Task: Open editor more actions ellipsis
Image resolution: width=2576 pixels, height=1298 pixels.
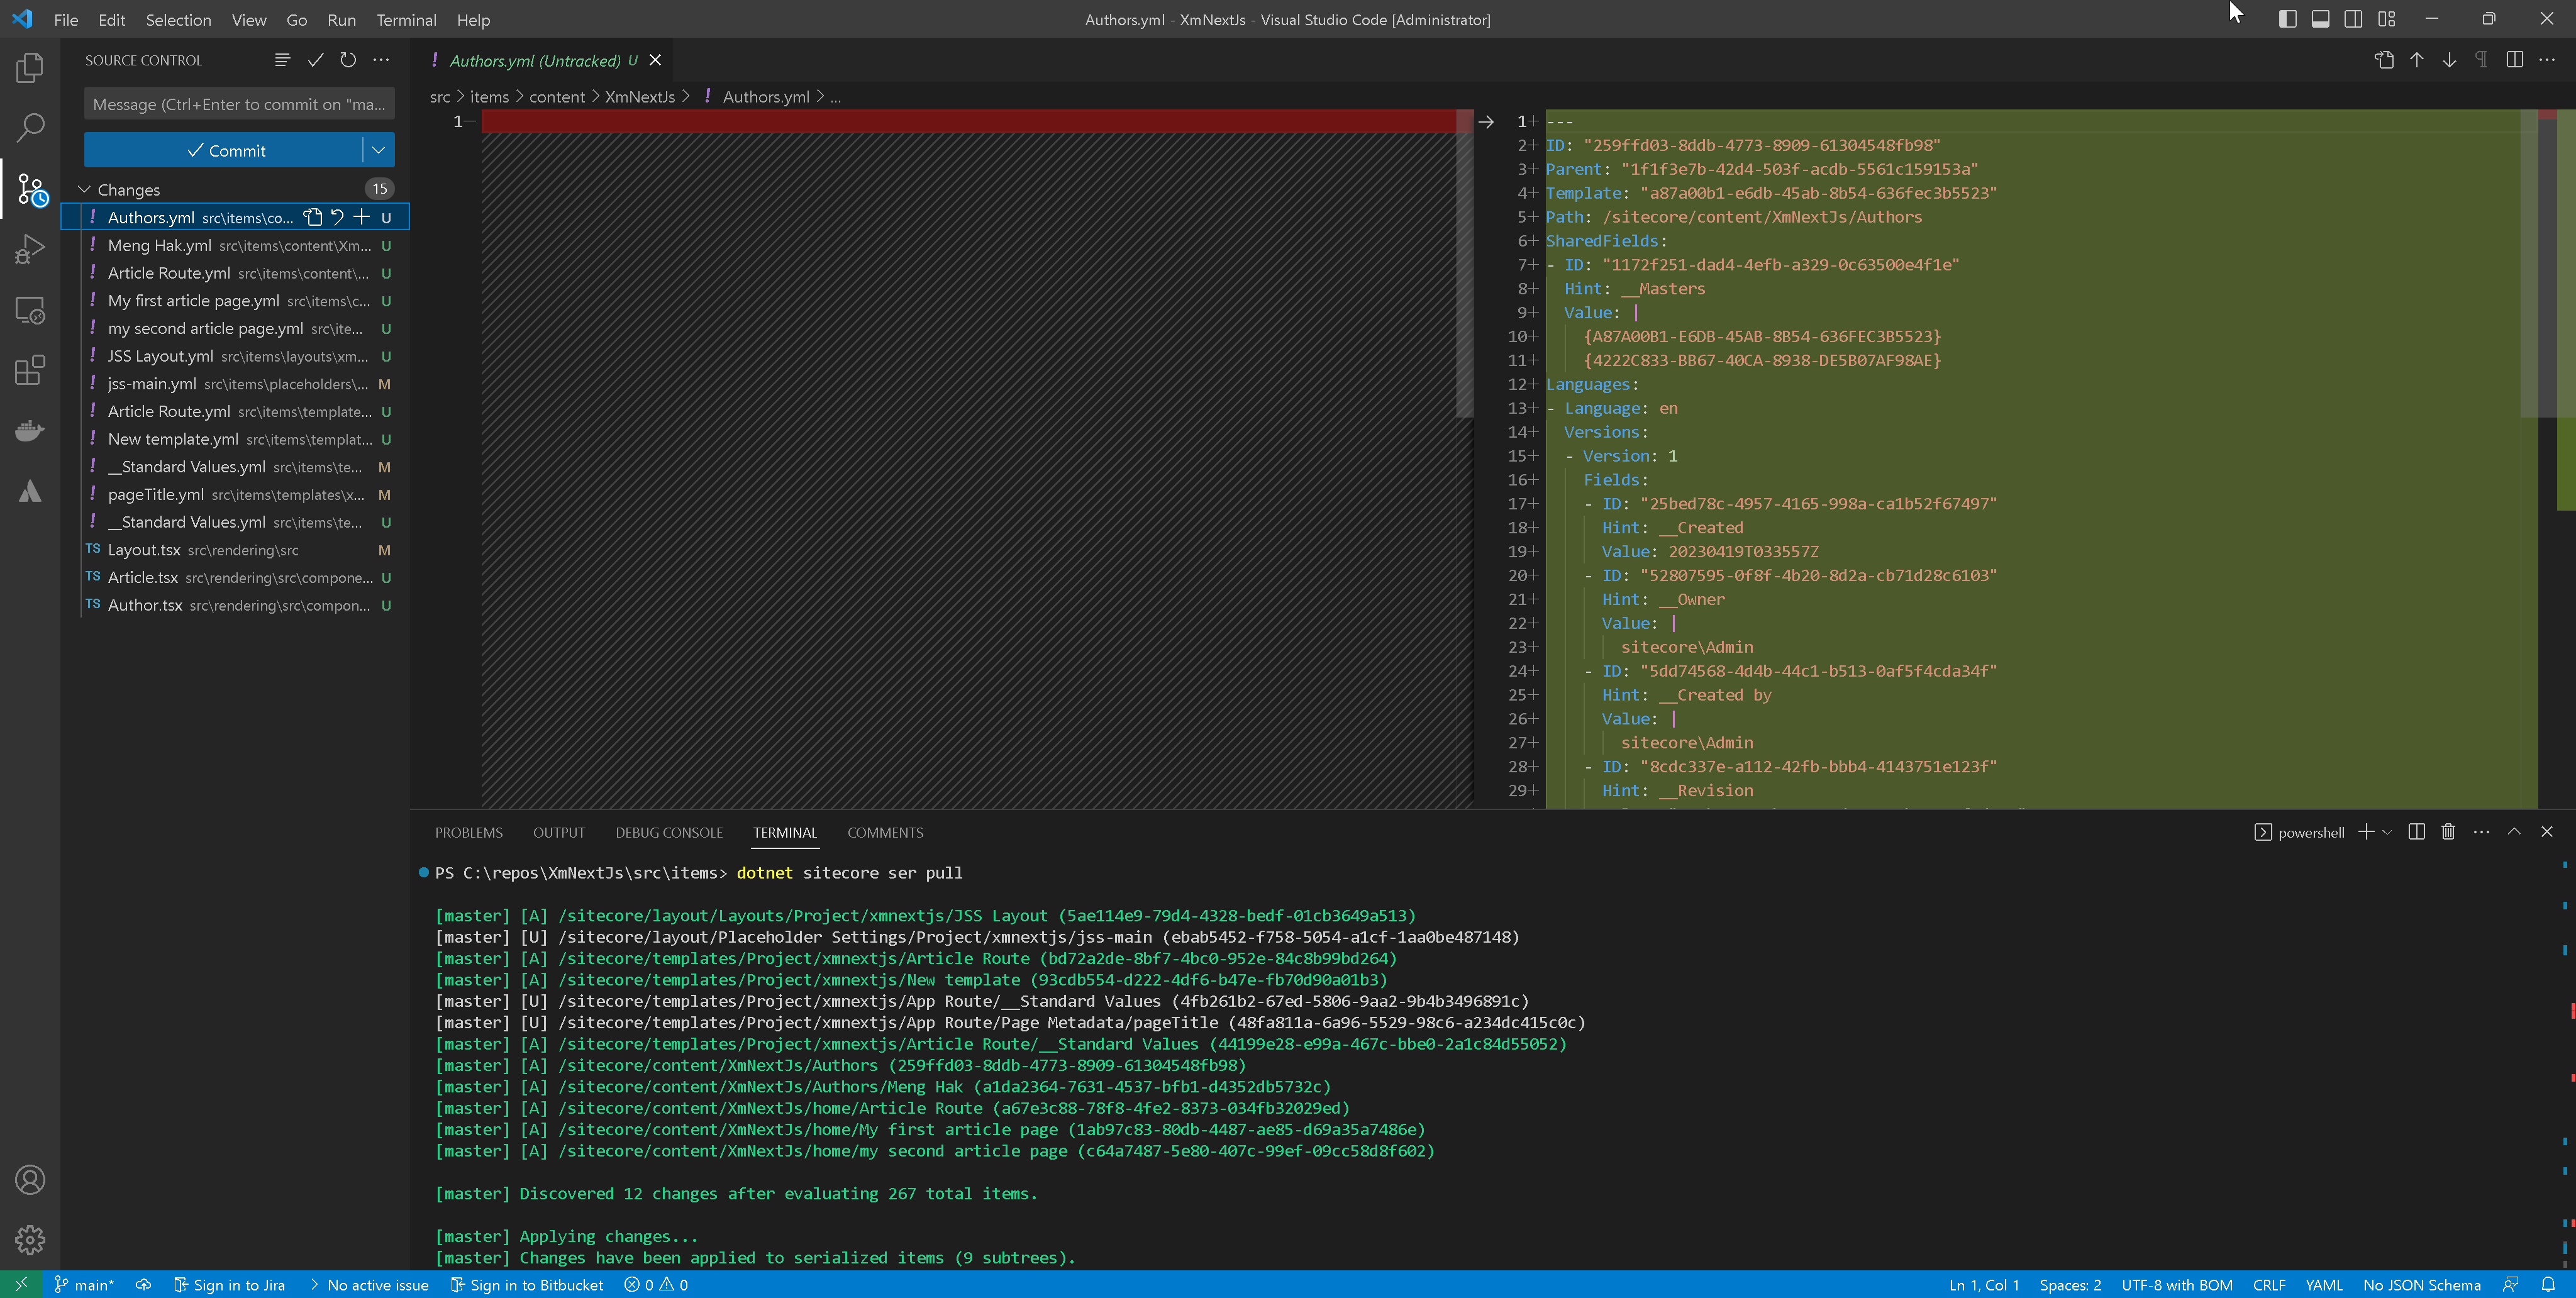Action: 2547,60
